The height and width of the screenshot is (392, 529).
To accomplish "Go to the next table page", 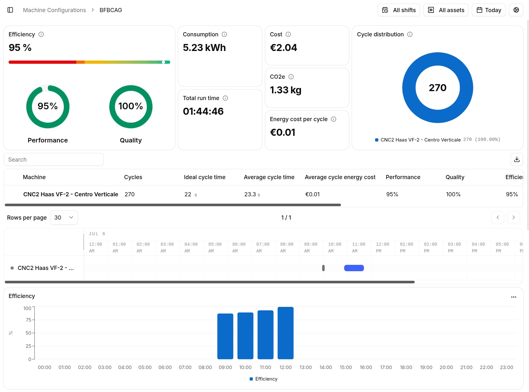I will pos(513,217).
